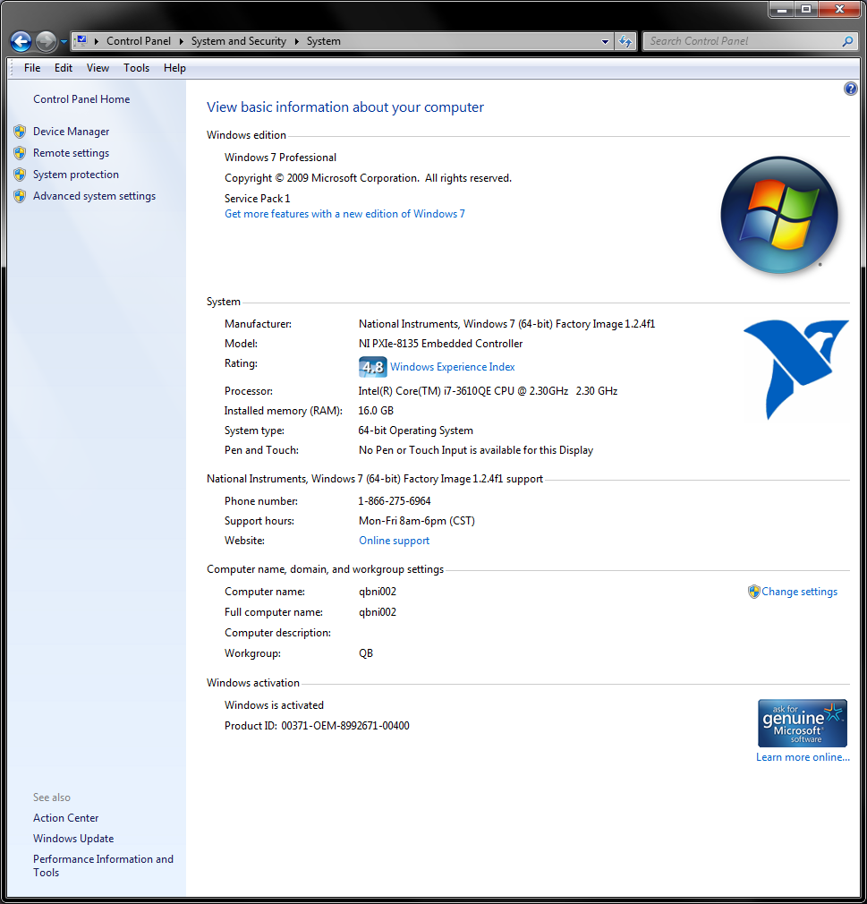
Task: Expand the arrow before Control Panel in breadcrumb
Action: pos(97,41)
